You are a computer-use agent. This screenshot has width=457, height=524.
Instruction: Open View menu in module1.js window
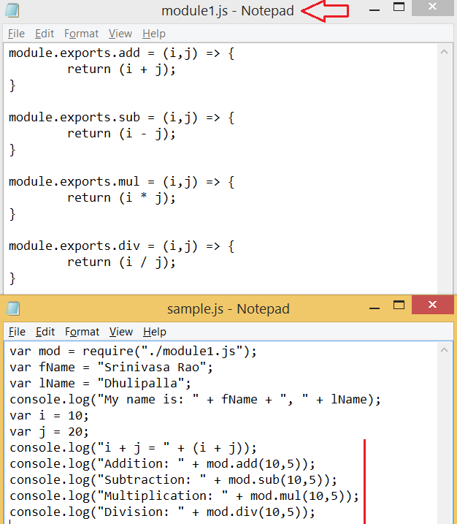pyautogui.click(x=120, y=34)
